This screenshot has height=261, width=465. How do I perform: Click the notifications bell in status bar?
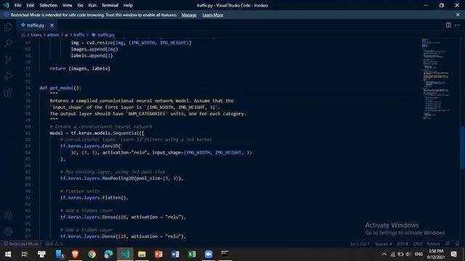457,244
